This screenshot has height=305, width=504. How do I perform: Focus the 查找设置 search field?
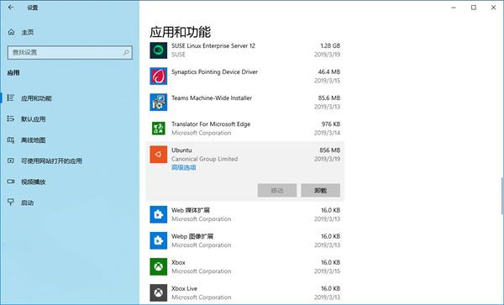coord(70,52)
